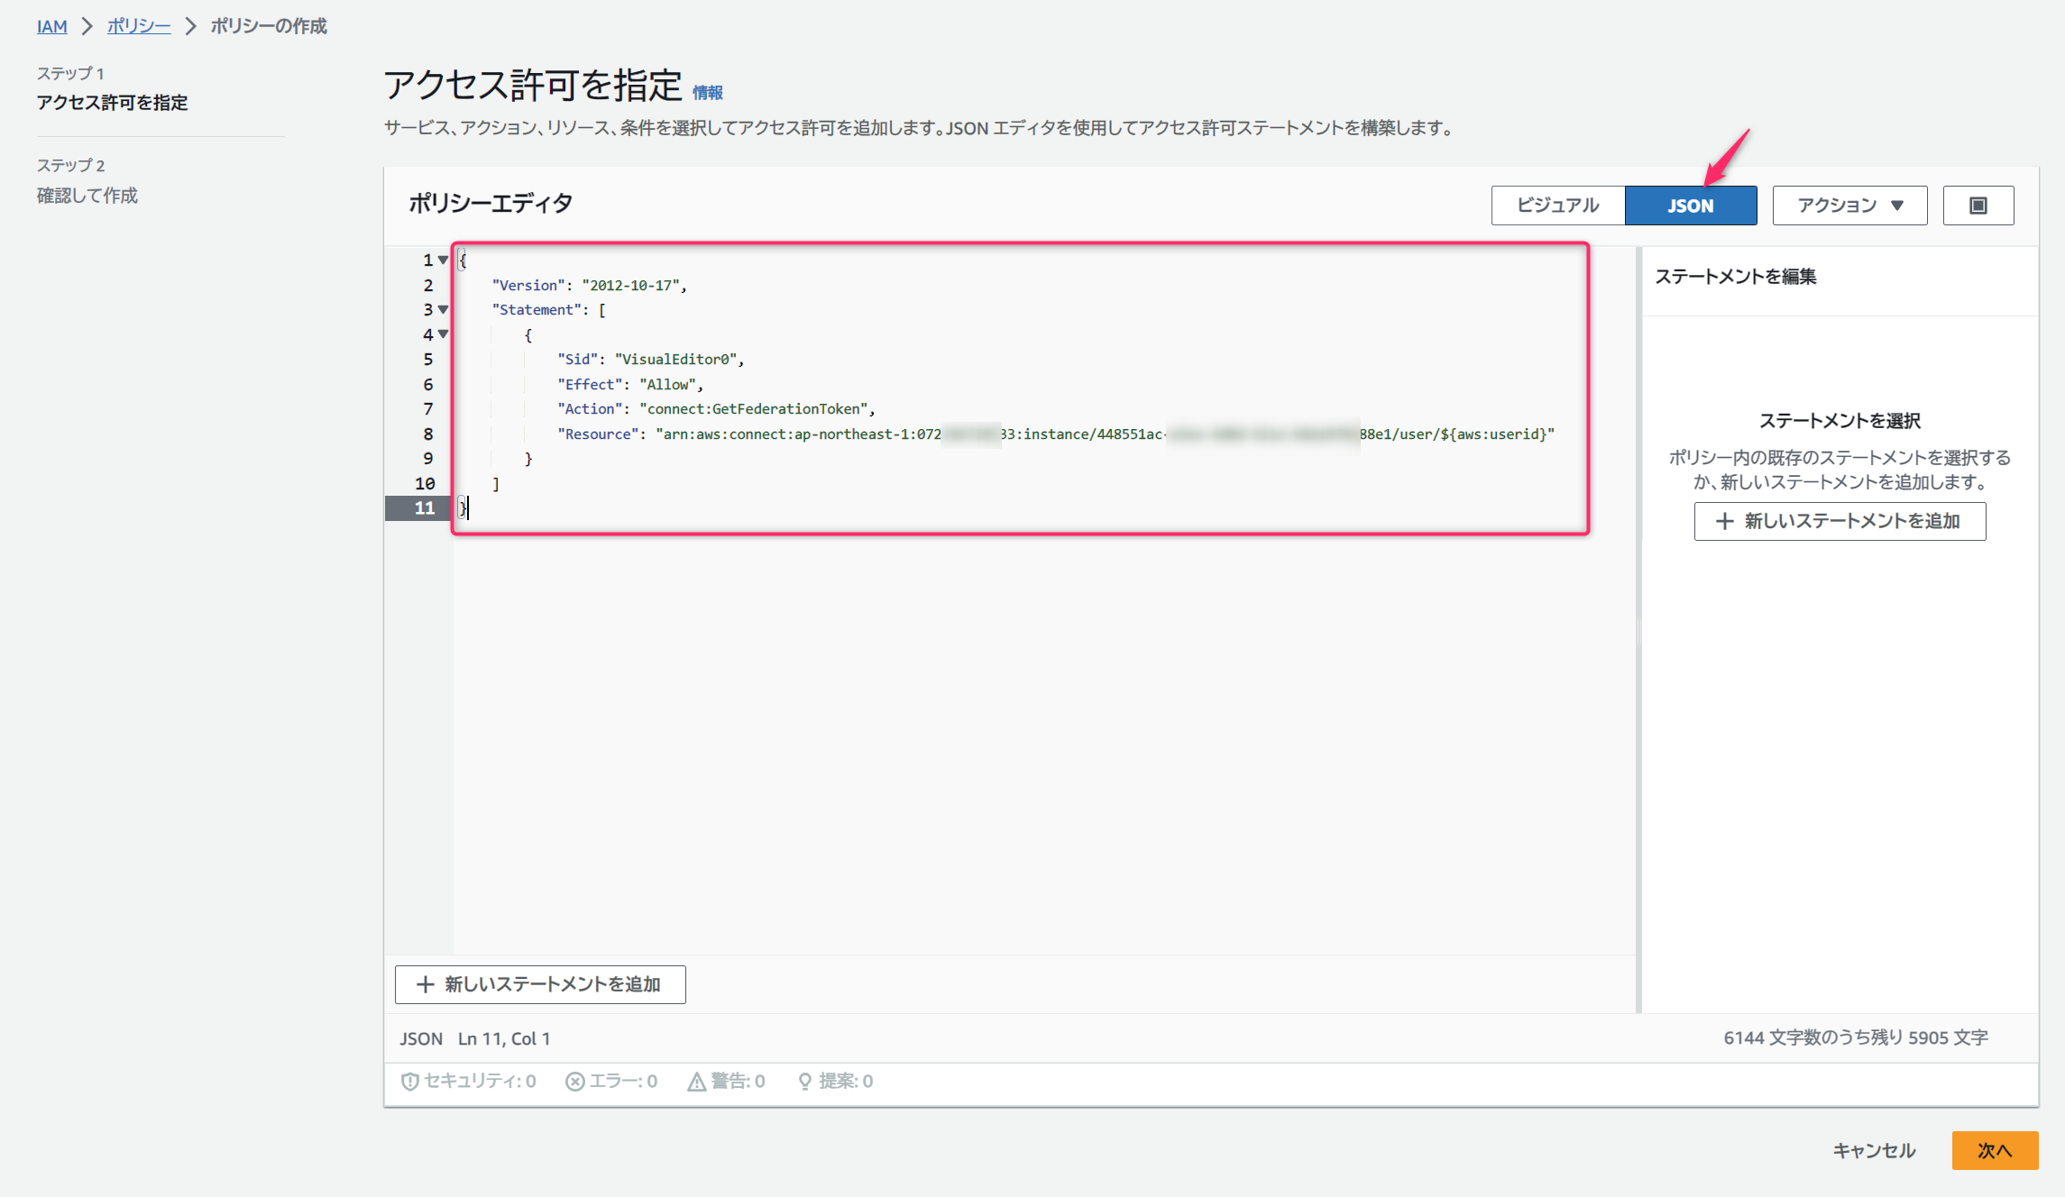Click the remaining characters counter text

click(x=1856, y=1037)
